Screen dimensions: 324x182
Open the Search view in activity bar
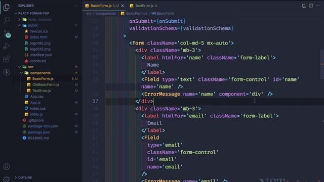pos(7,20)
